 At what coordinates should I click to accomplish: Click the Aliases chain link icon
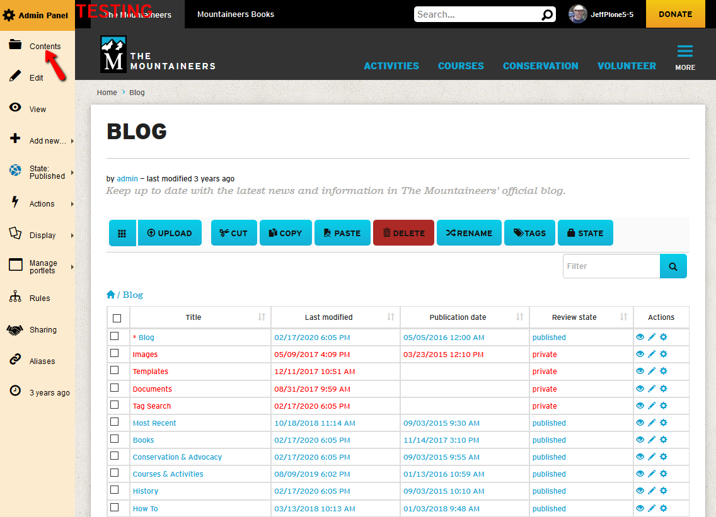tap(15, 360)
